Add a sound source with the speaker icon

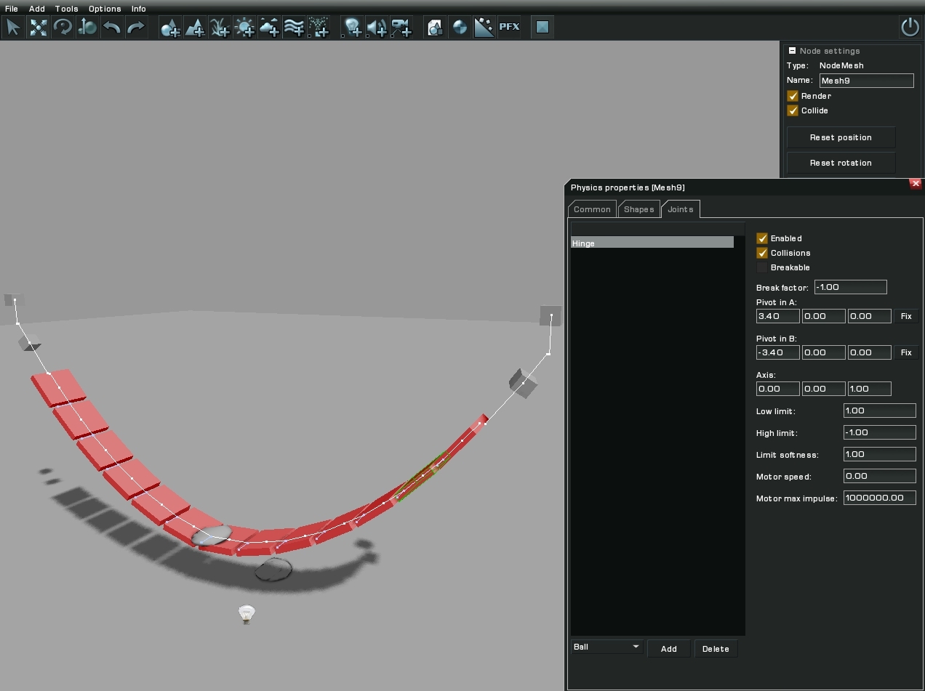[x=377, y=28]
